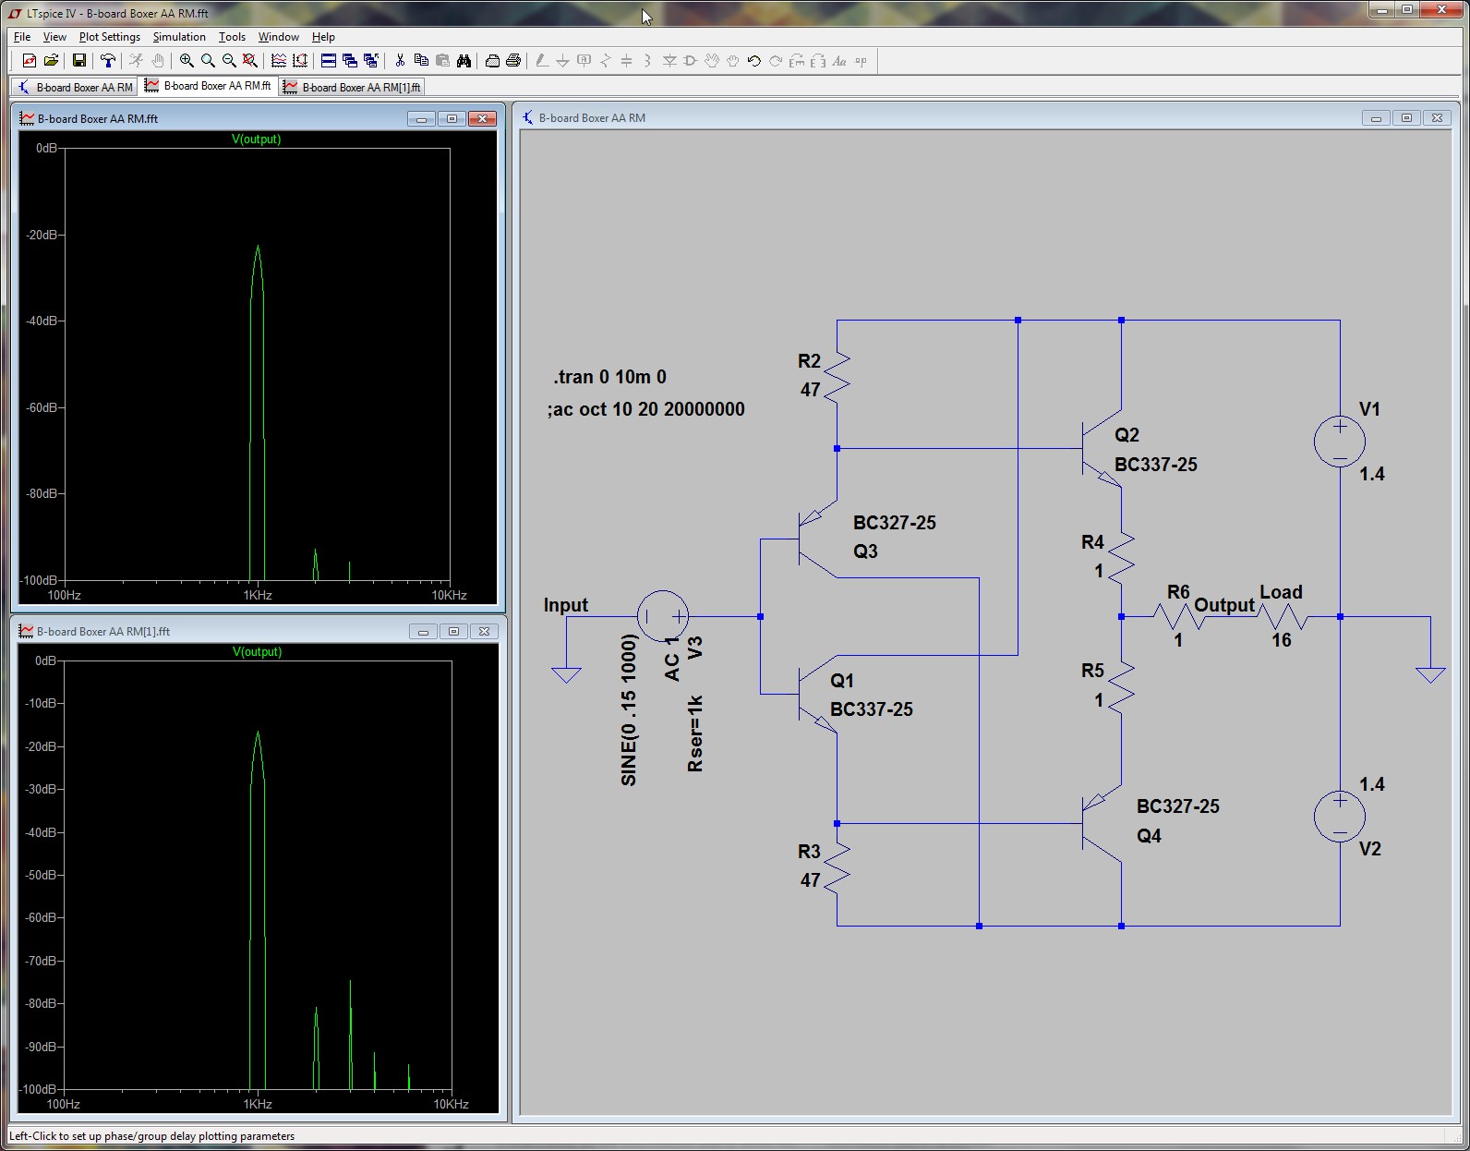The width and height of the screenshot is (1470, 1151).
Task: Click the Pick Visible Traces icon
Action: point(279,61)
